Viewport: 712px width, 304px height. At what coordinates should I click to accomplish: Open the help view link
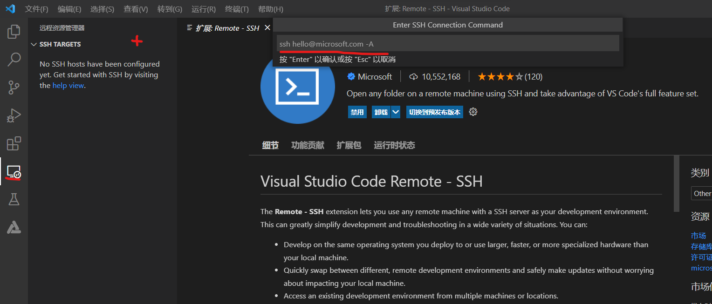pyautogui.click(x=68, y=86)
